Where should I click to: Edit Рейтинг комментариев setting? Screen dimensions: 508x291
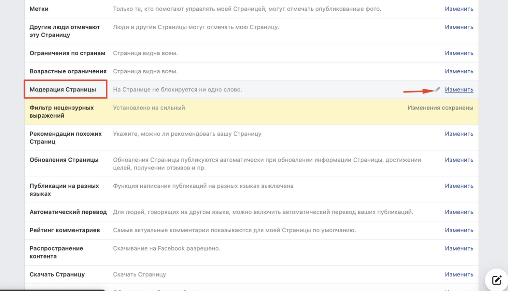point(459,231)
